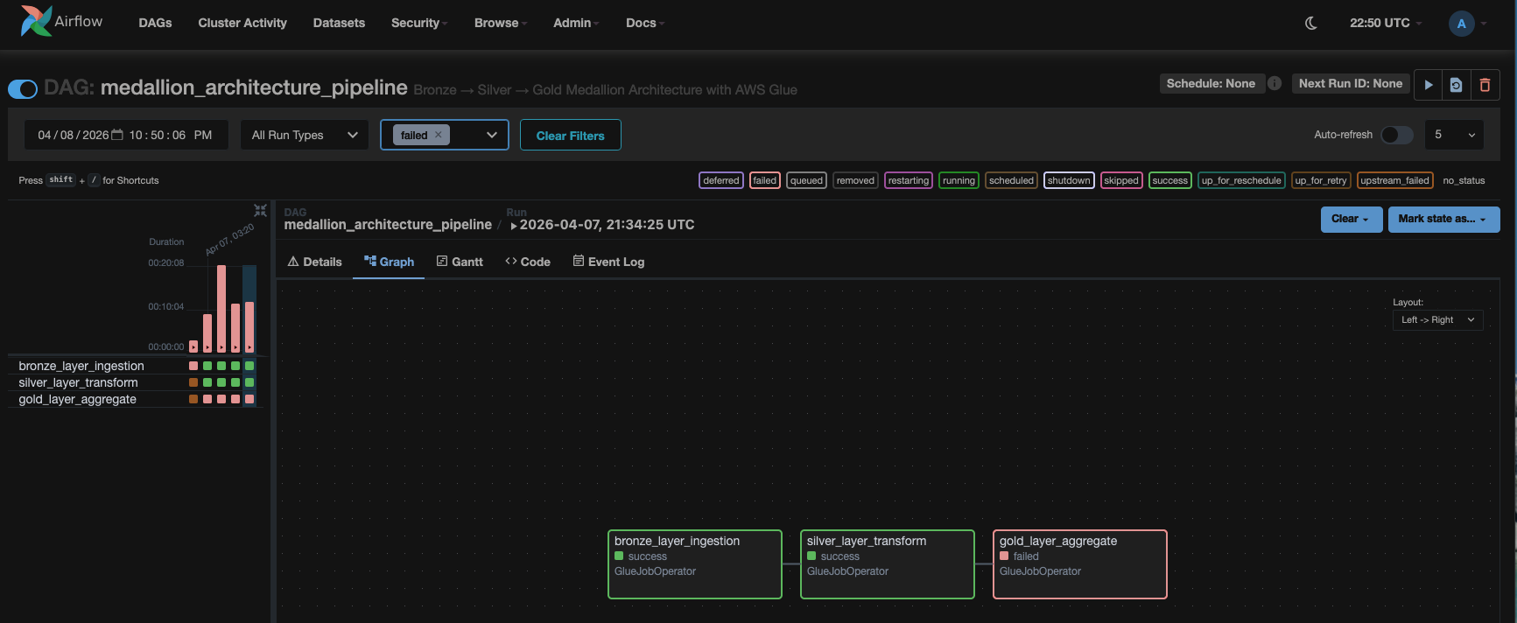This screenshot has height=623, width=1517.
Task: Click the shortest run duration bar
Action: 193,346
